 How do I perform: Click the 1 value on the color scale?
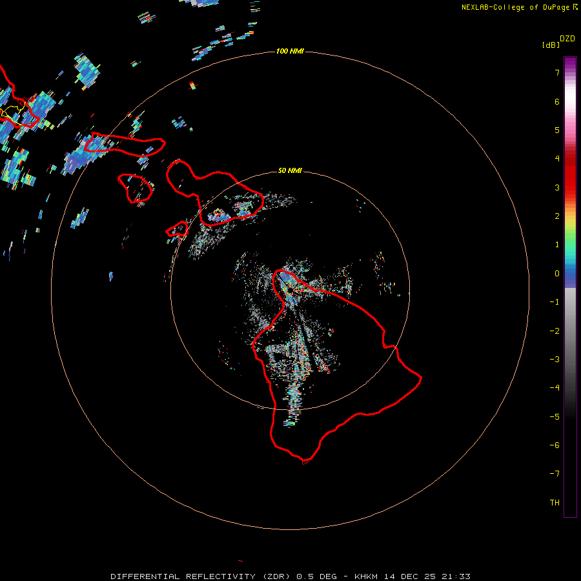[557, 245]
